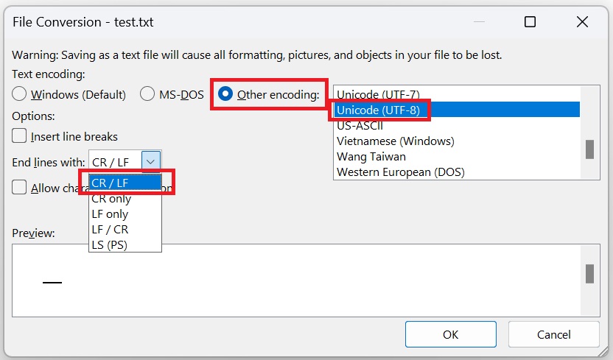The width and height of the screenshot is (613, 360).
Task: Select the Other encoding radio button
Action: [x=225, y=94]
